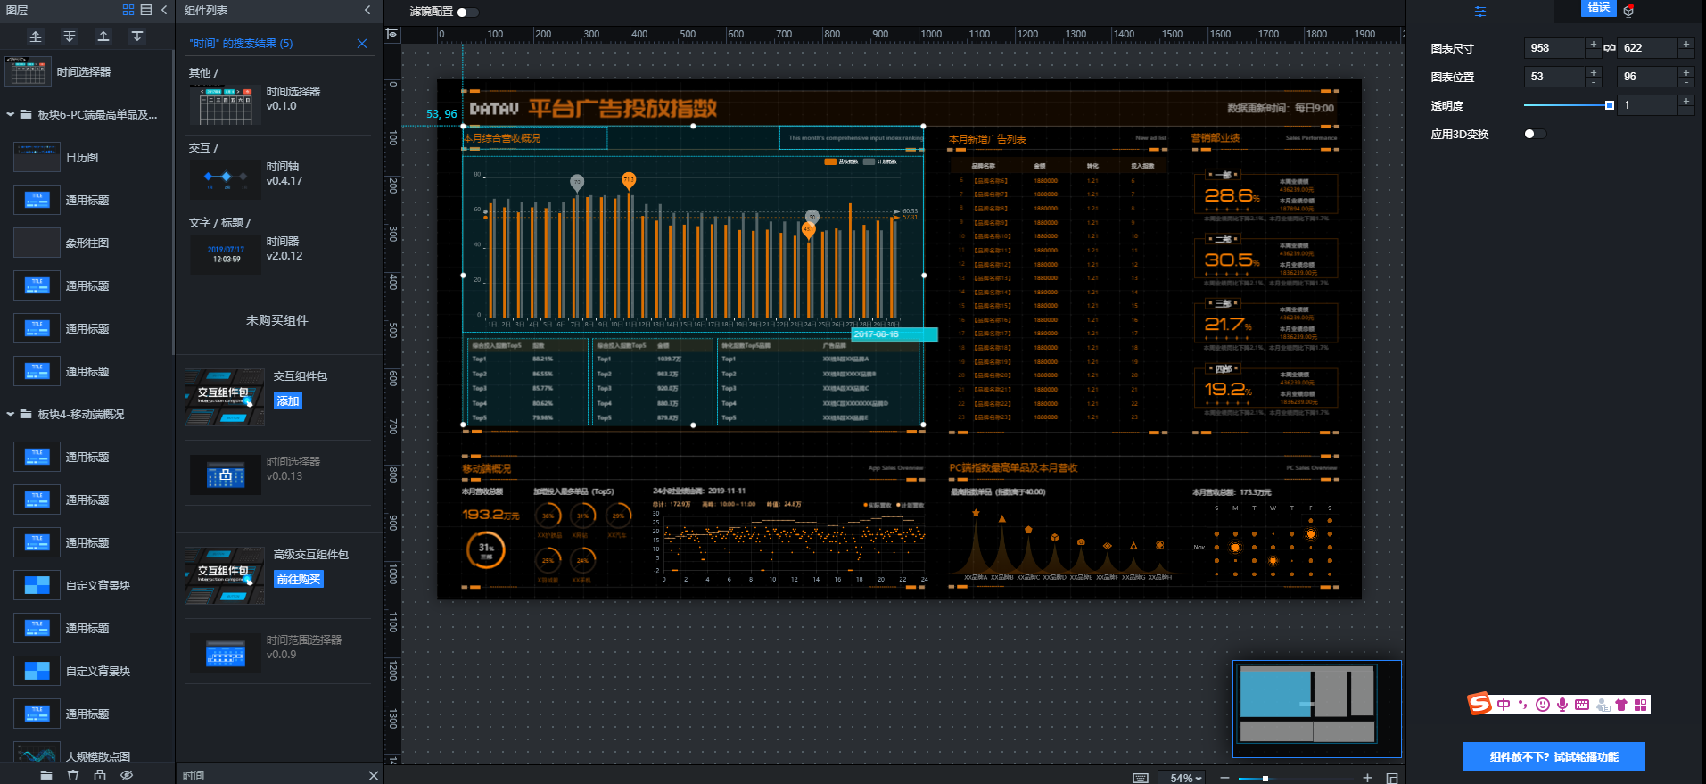Click the bring-to-top layer icon

point(36,37)
